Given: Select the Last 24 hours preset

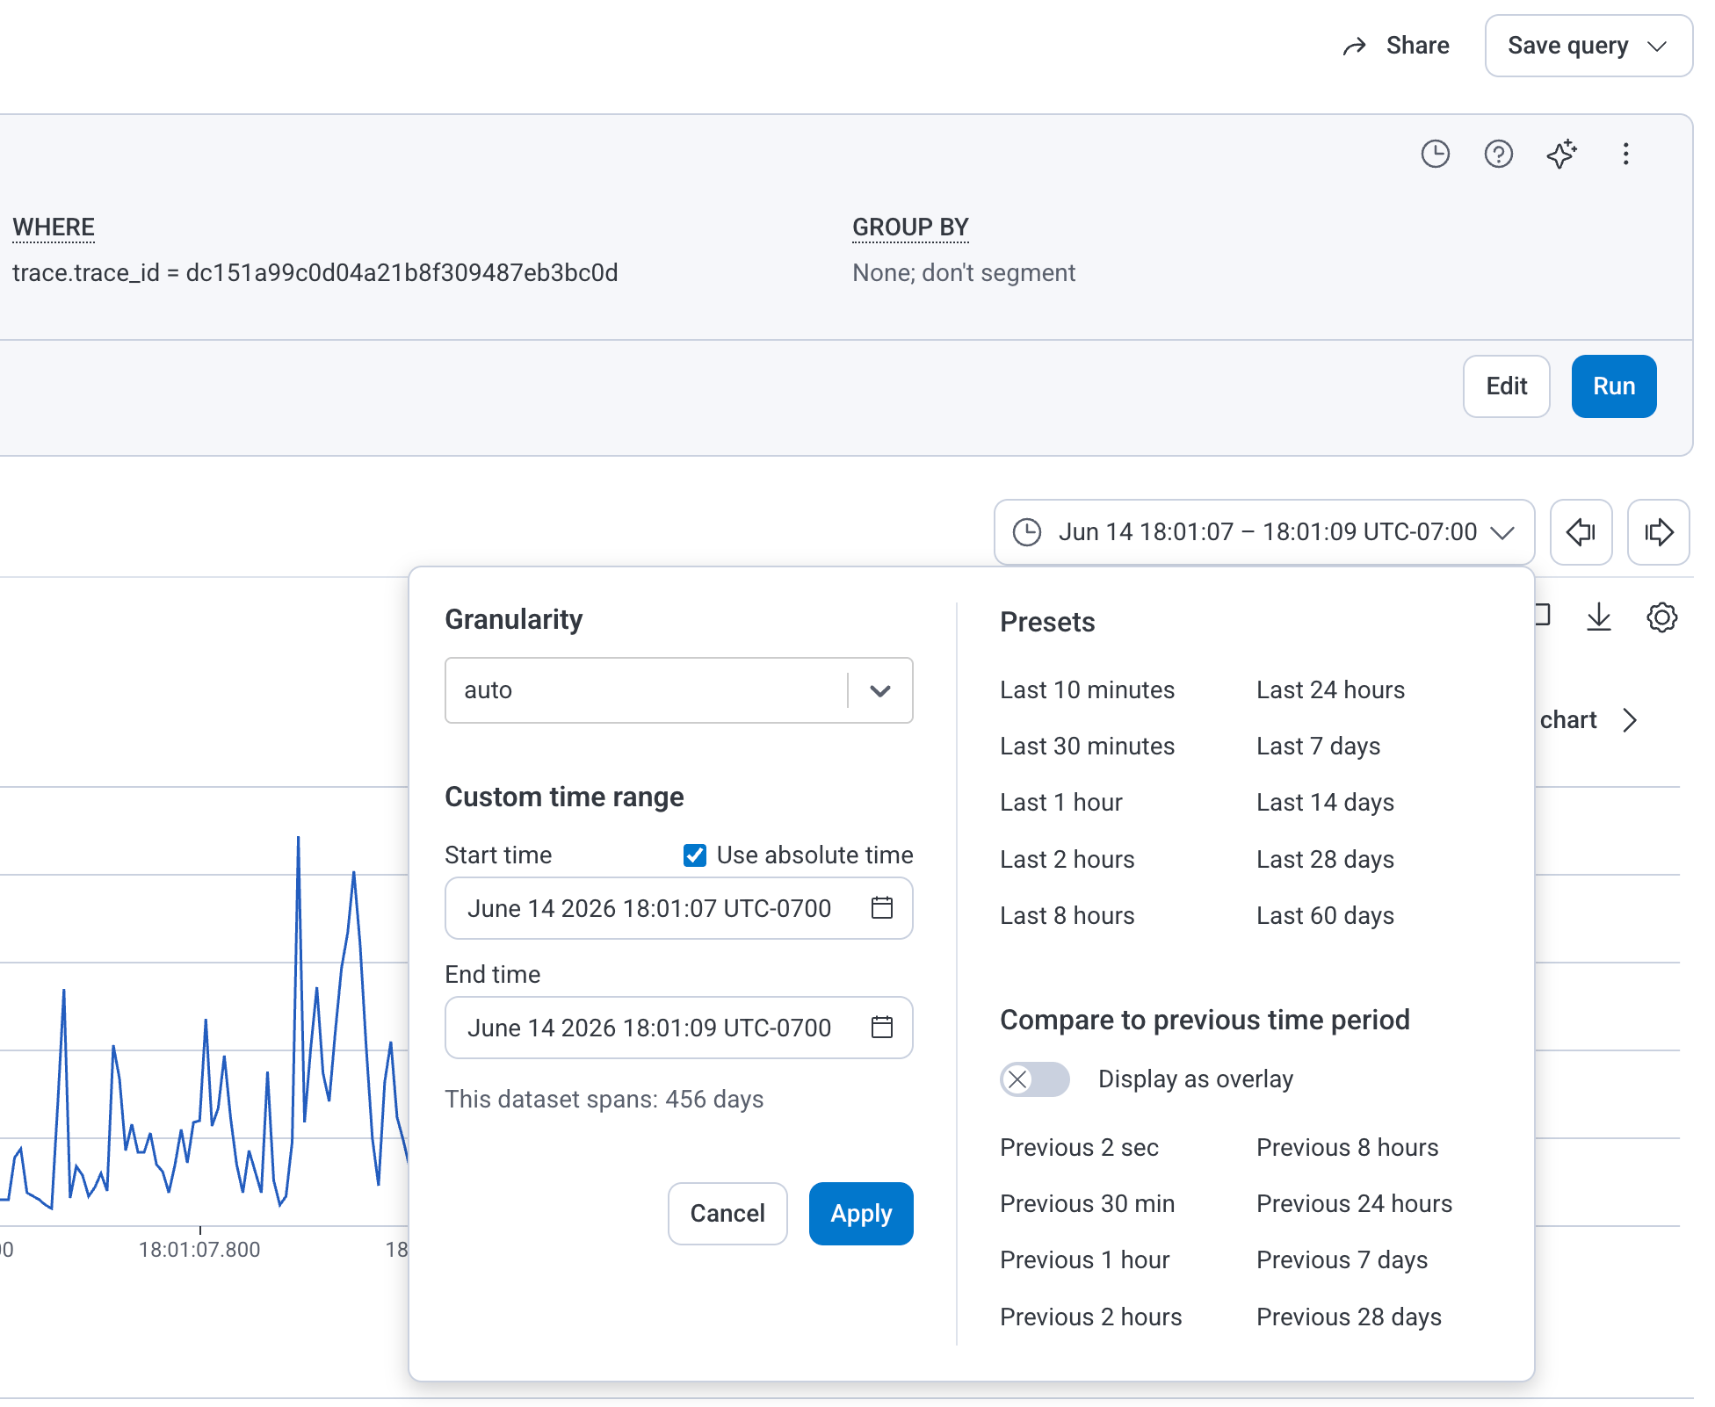Looking at the screenshot, I should (x=1330, y=690).
